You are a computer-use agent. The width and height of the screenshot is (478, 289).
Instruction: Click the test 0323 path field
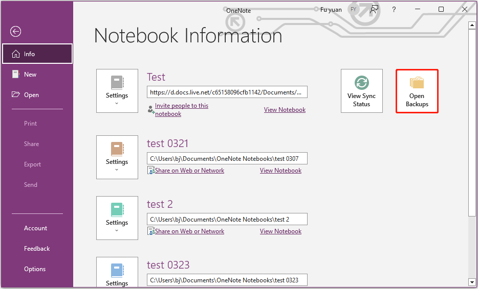(227, 280)
